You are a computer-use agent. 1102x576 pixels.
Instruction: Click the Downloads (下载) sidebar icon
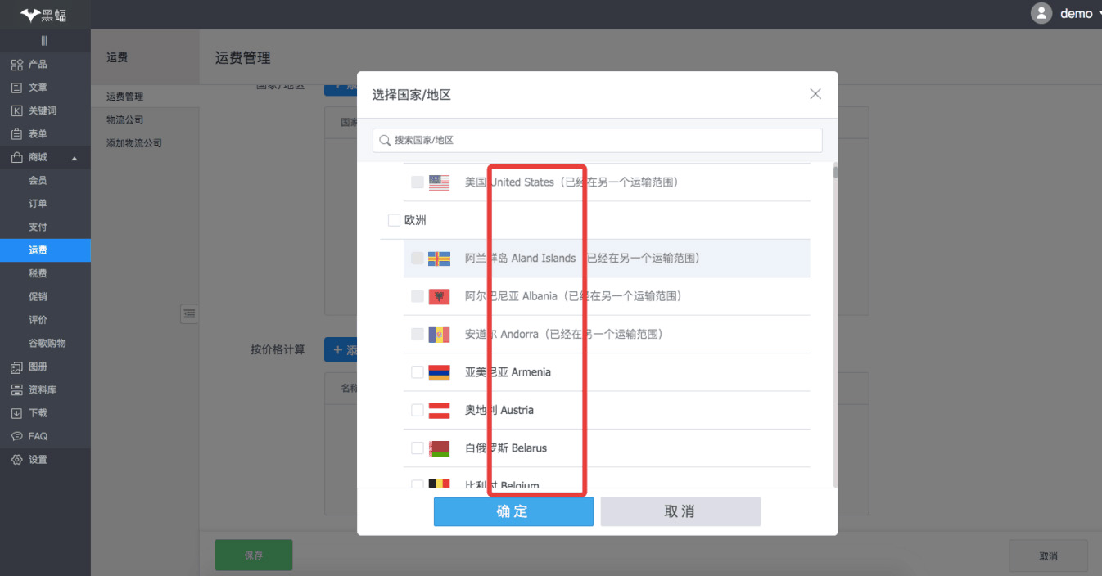pyautogui.click(x=16, y=414)
